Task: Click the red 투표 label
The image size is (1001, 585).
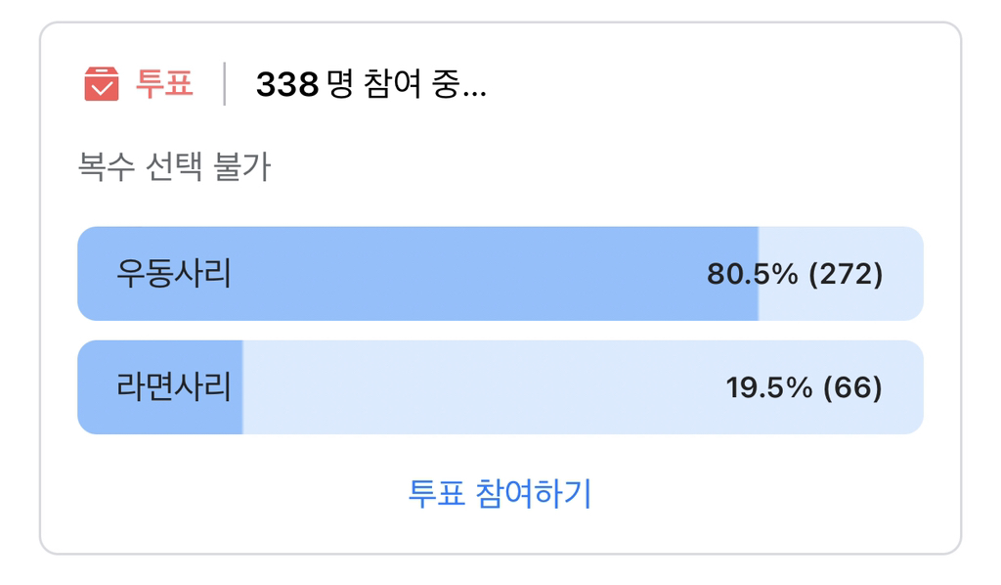Action: [x=164, y=84]
